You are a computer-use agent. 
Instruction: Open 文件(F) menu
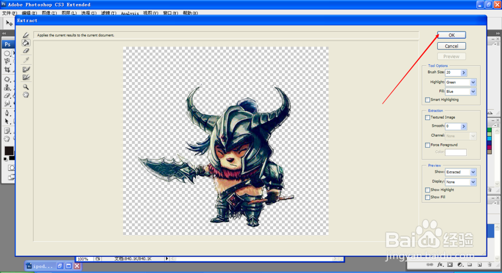click(x=9, y=13)
